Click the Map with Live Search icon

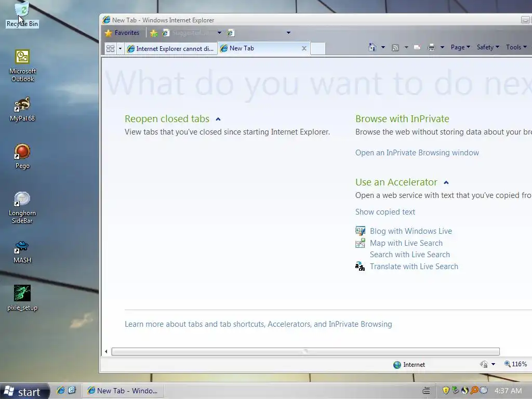pyautogui.click(x=360, y=243)
